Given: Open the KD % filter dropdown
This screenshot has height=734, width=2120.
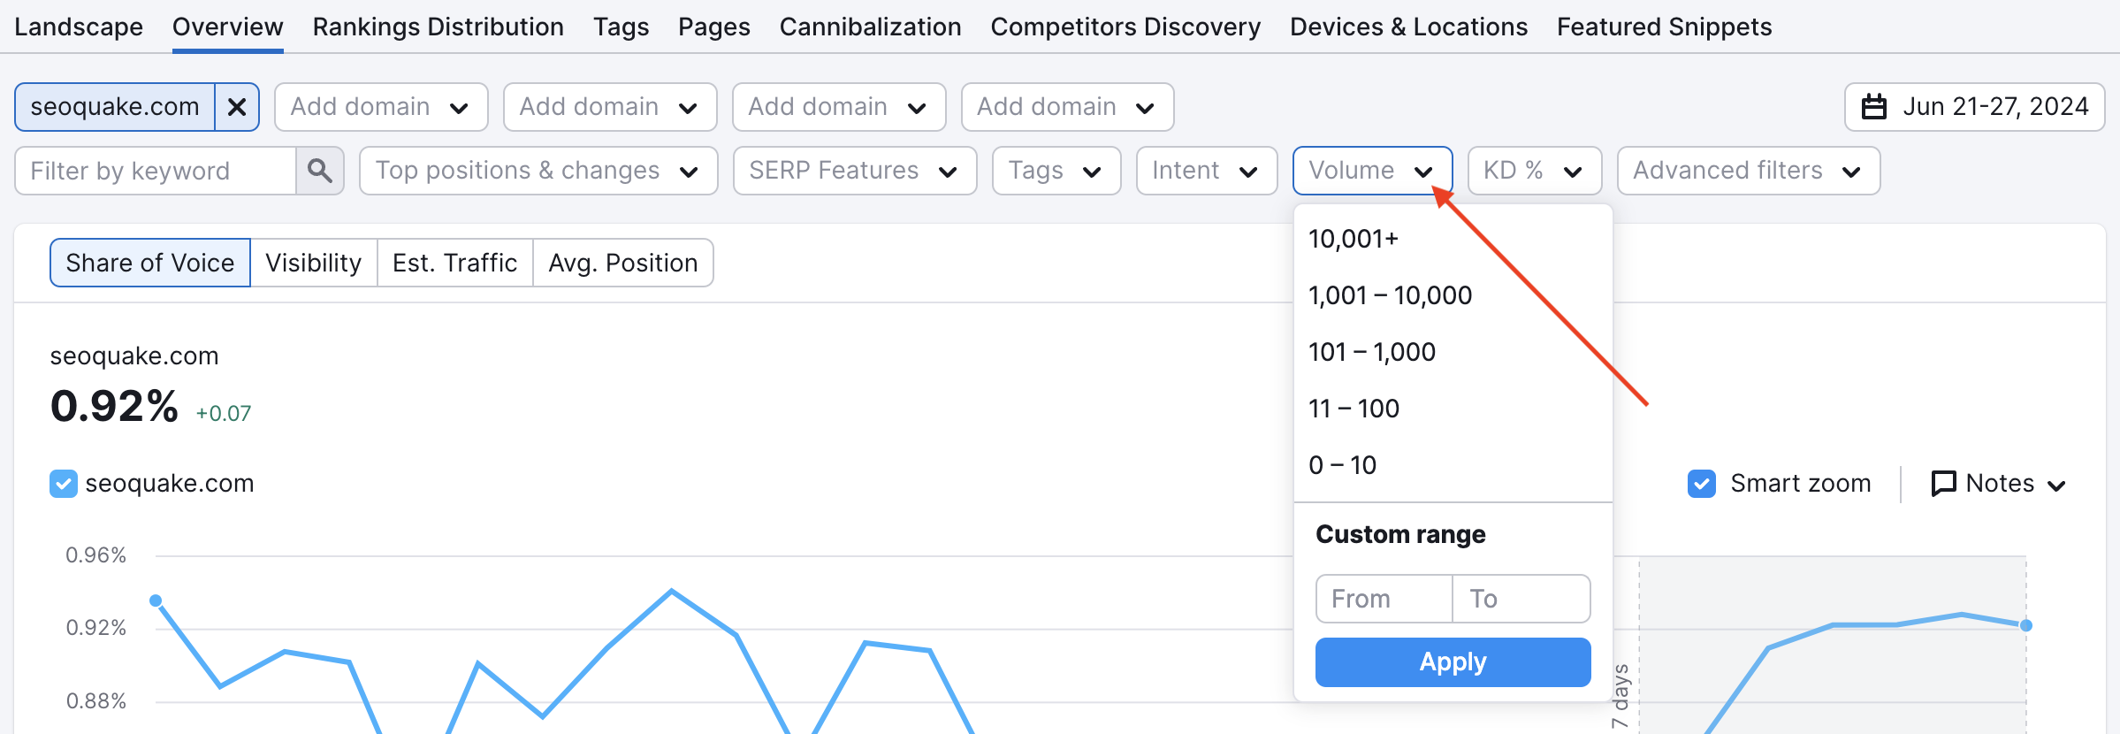Looking at the screenshot, I should [x=1535, y=171].
